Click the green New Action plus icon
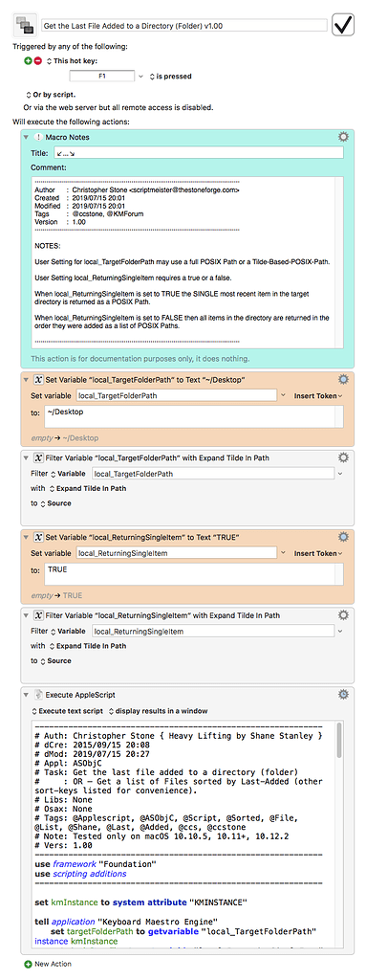This screenshot has width=366, height=980. tap(28, 964)
